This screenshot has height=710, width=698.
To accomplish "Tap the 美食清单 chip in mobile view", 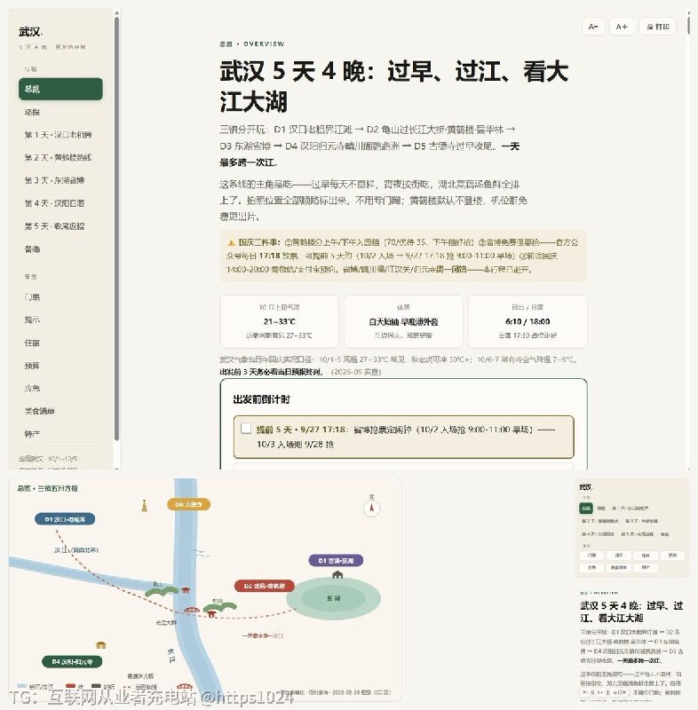I will 619,567.
